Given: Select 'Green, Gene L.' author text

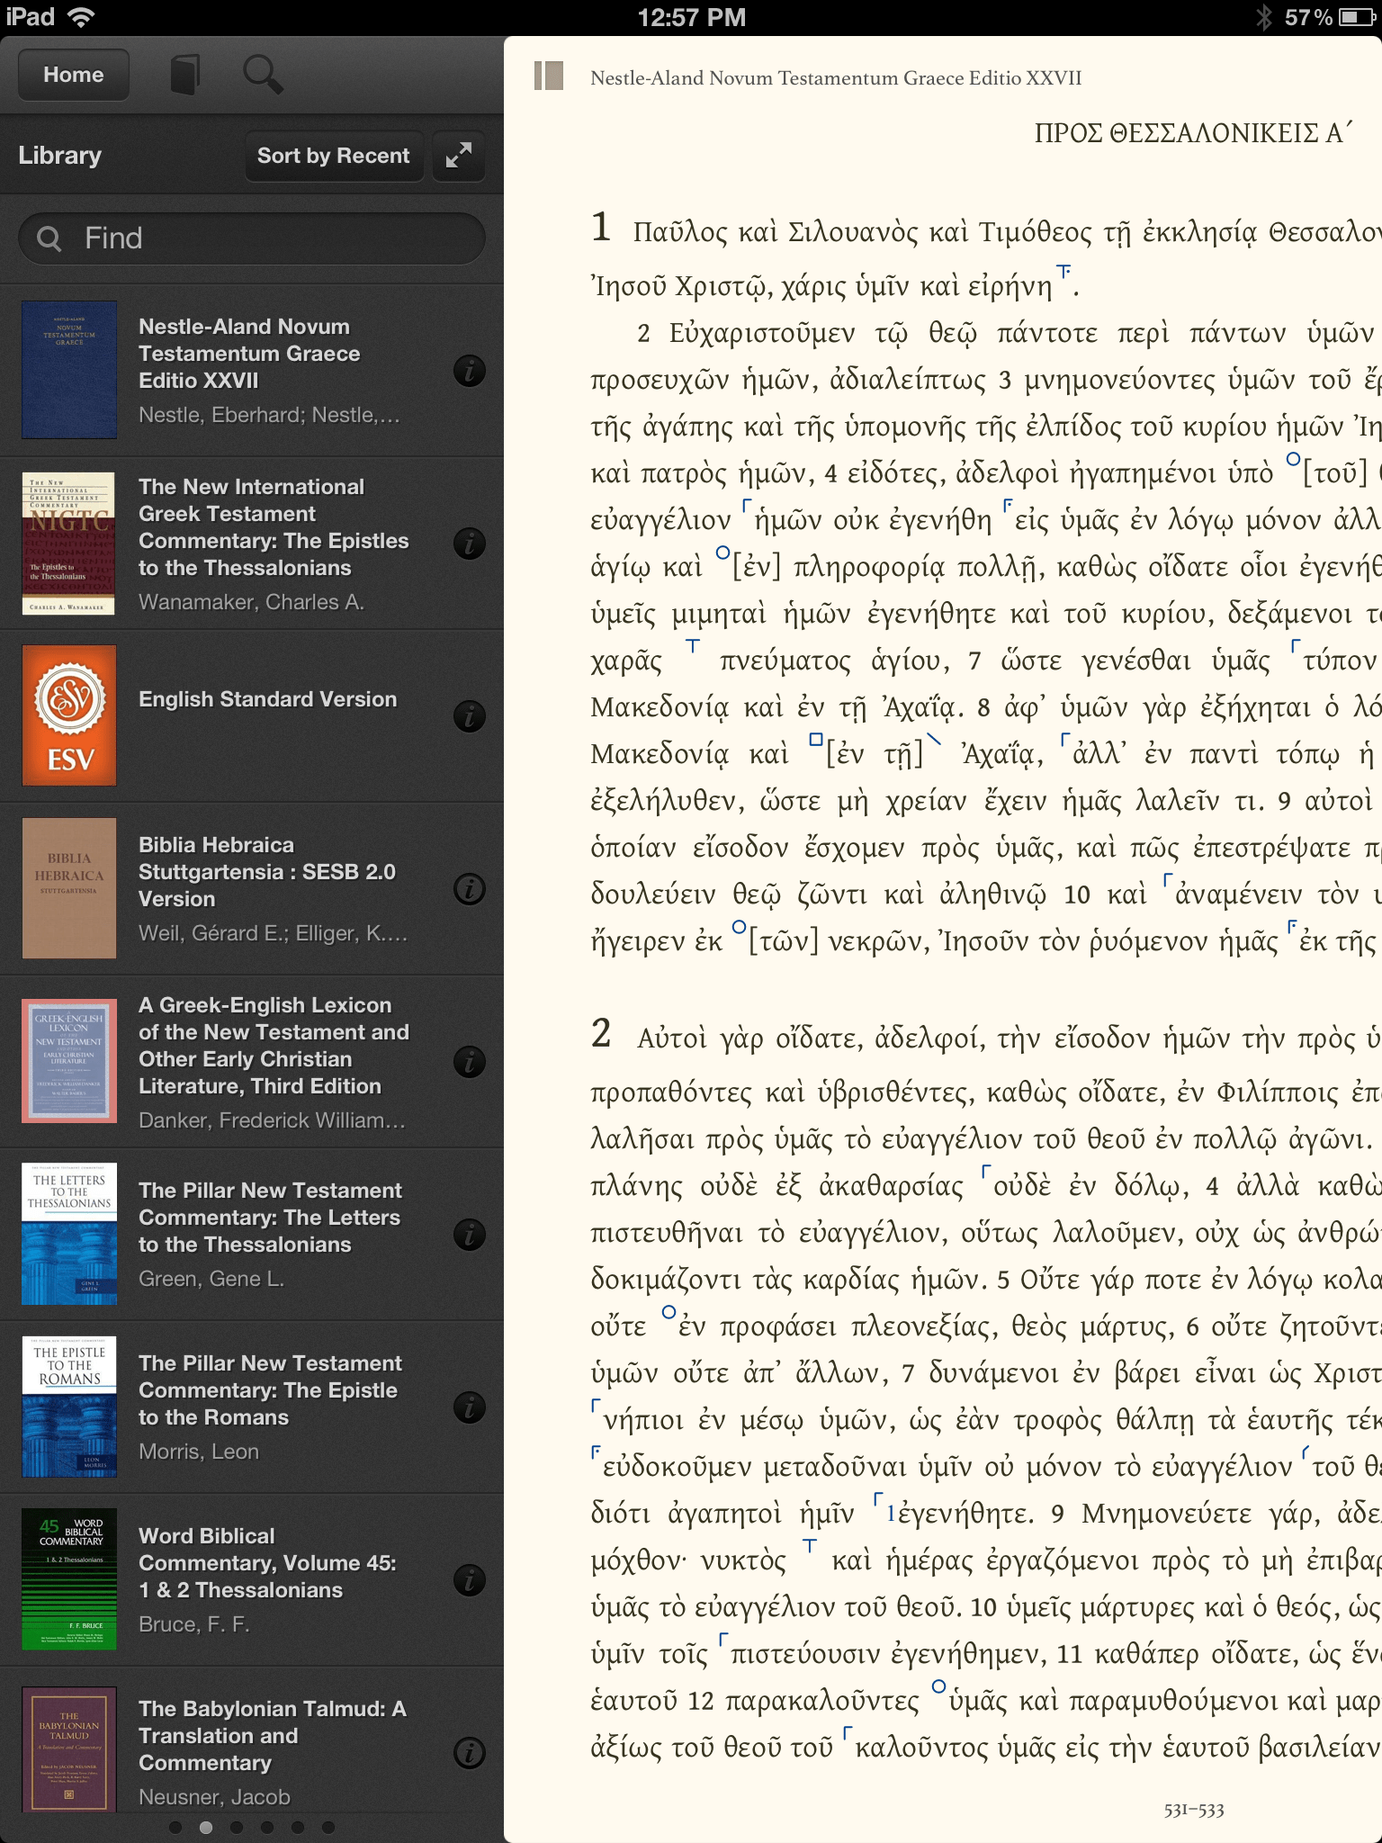Looking at the screenshot, I should [211, 1279].
